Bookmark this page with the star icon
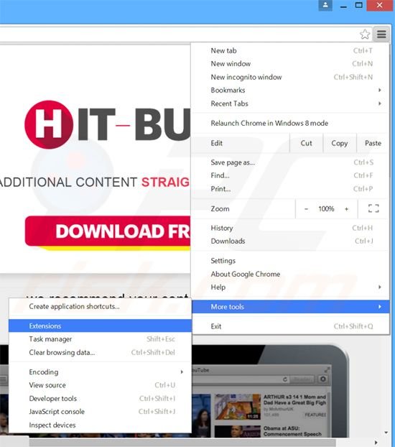The width and height of the screenshot is (395, 447). click(365, 34)
